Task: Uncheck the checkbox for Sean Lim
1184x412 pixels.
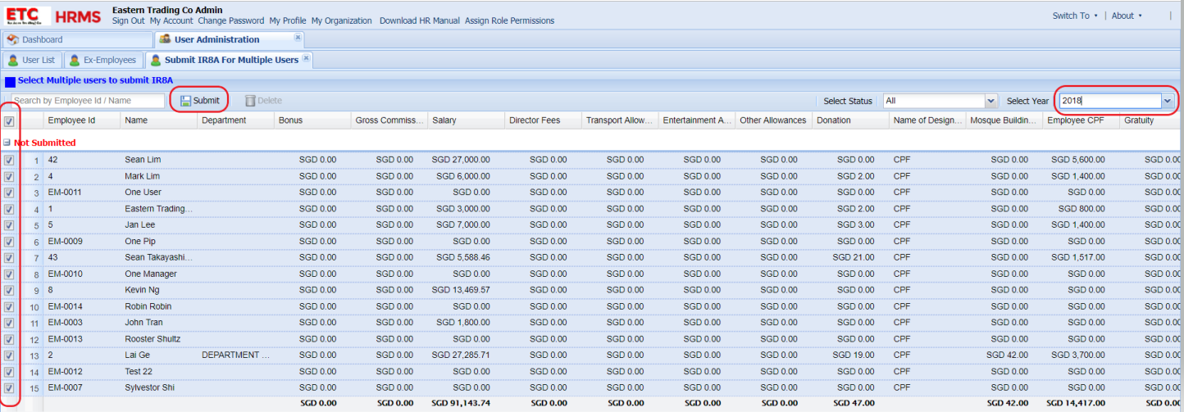Action: tap(9, 160)
